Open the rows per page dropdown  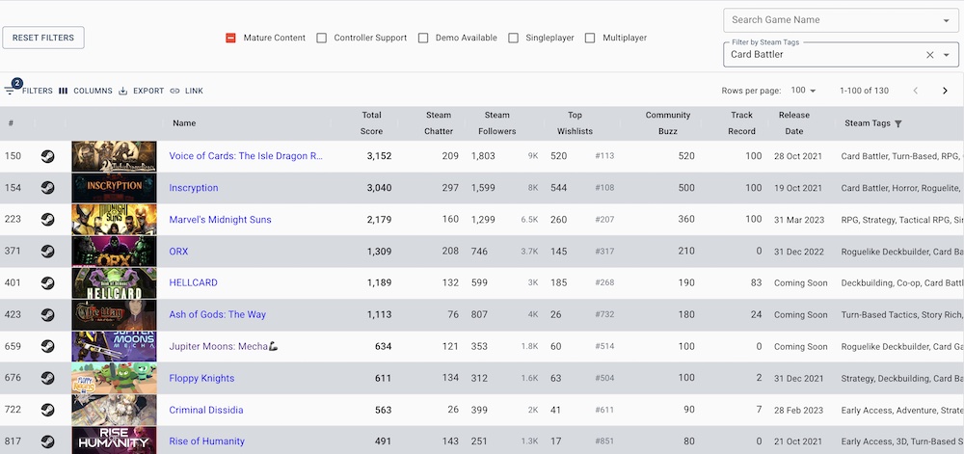click(803, 91)
